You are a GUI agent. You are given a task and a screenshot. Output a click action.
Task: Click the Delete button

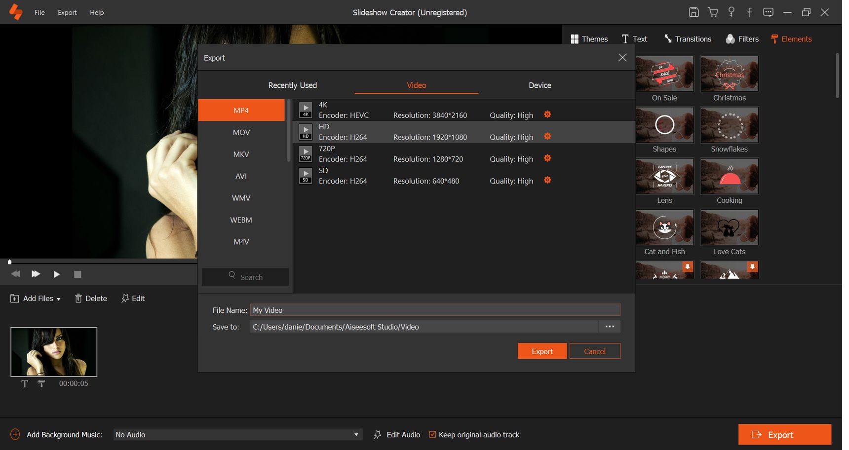point(91,299)
